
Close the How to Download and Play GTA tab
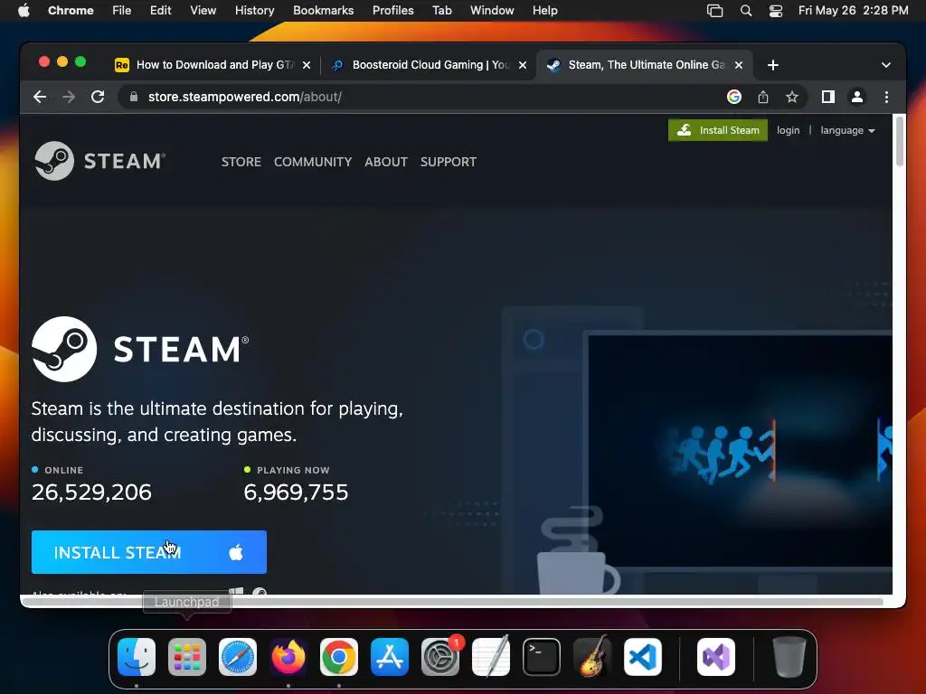pyautogui.click(x=307, y=65)
